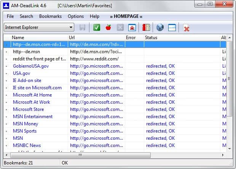Click the horizontal scrollbar right arrow
The width and height of the screenshot is (236, 169).
pos(223,155)
